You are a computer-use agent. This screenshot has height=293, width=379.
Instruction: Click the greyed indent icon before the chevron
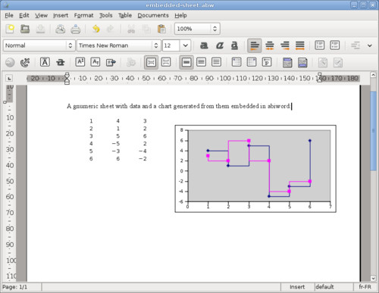pyautogui.click(x=356, y=45)
